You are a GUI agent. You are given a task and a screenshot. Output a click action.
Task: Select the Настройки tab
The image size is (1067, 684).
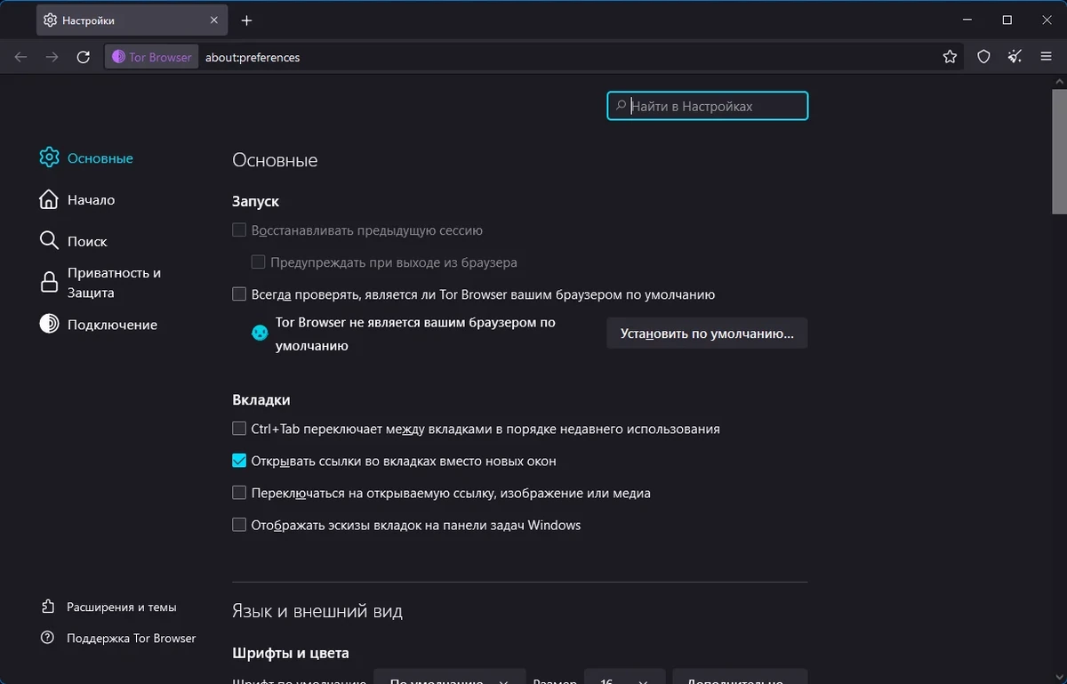(131, 20)
